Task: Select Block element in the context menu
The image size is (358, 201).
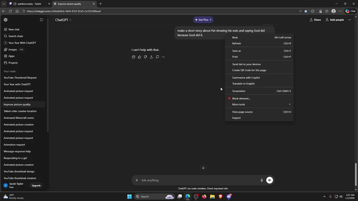Action: click(259, 98)
